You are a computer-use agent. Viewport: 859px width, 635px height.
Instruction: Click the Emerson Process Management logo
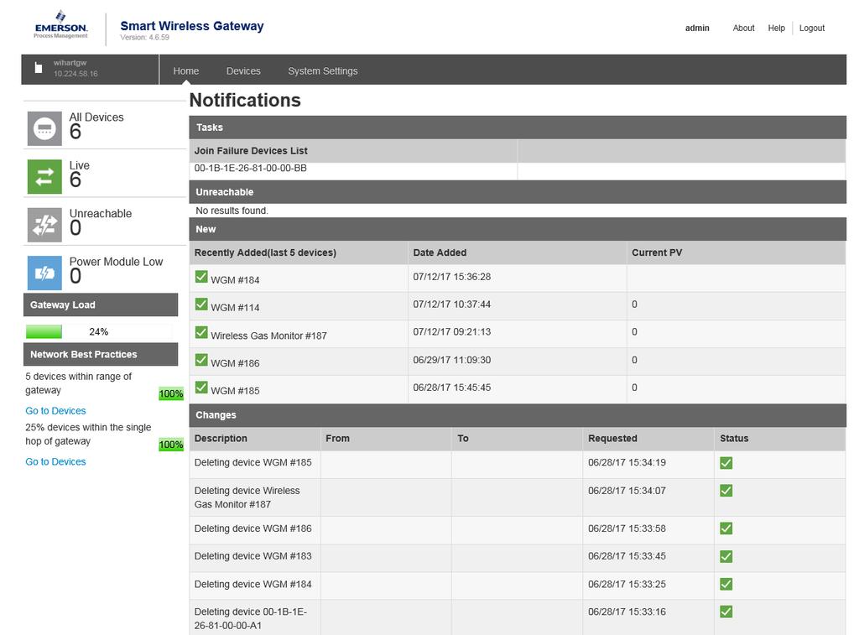pos(60,25)
